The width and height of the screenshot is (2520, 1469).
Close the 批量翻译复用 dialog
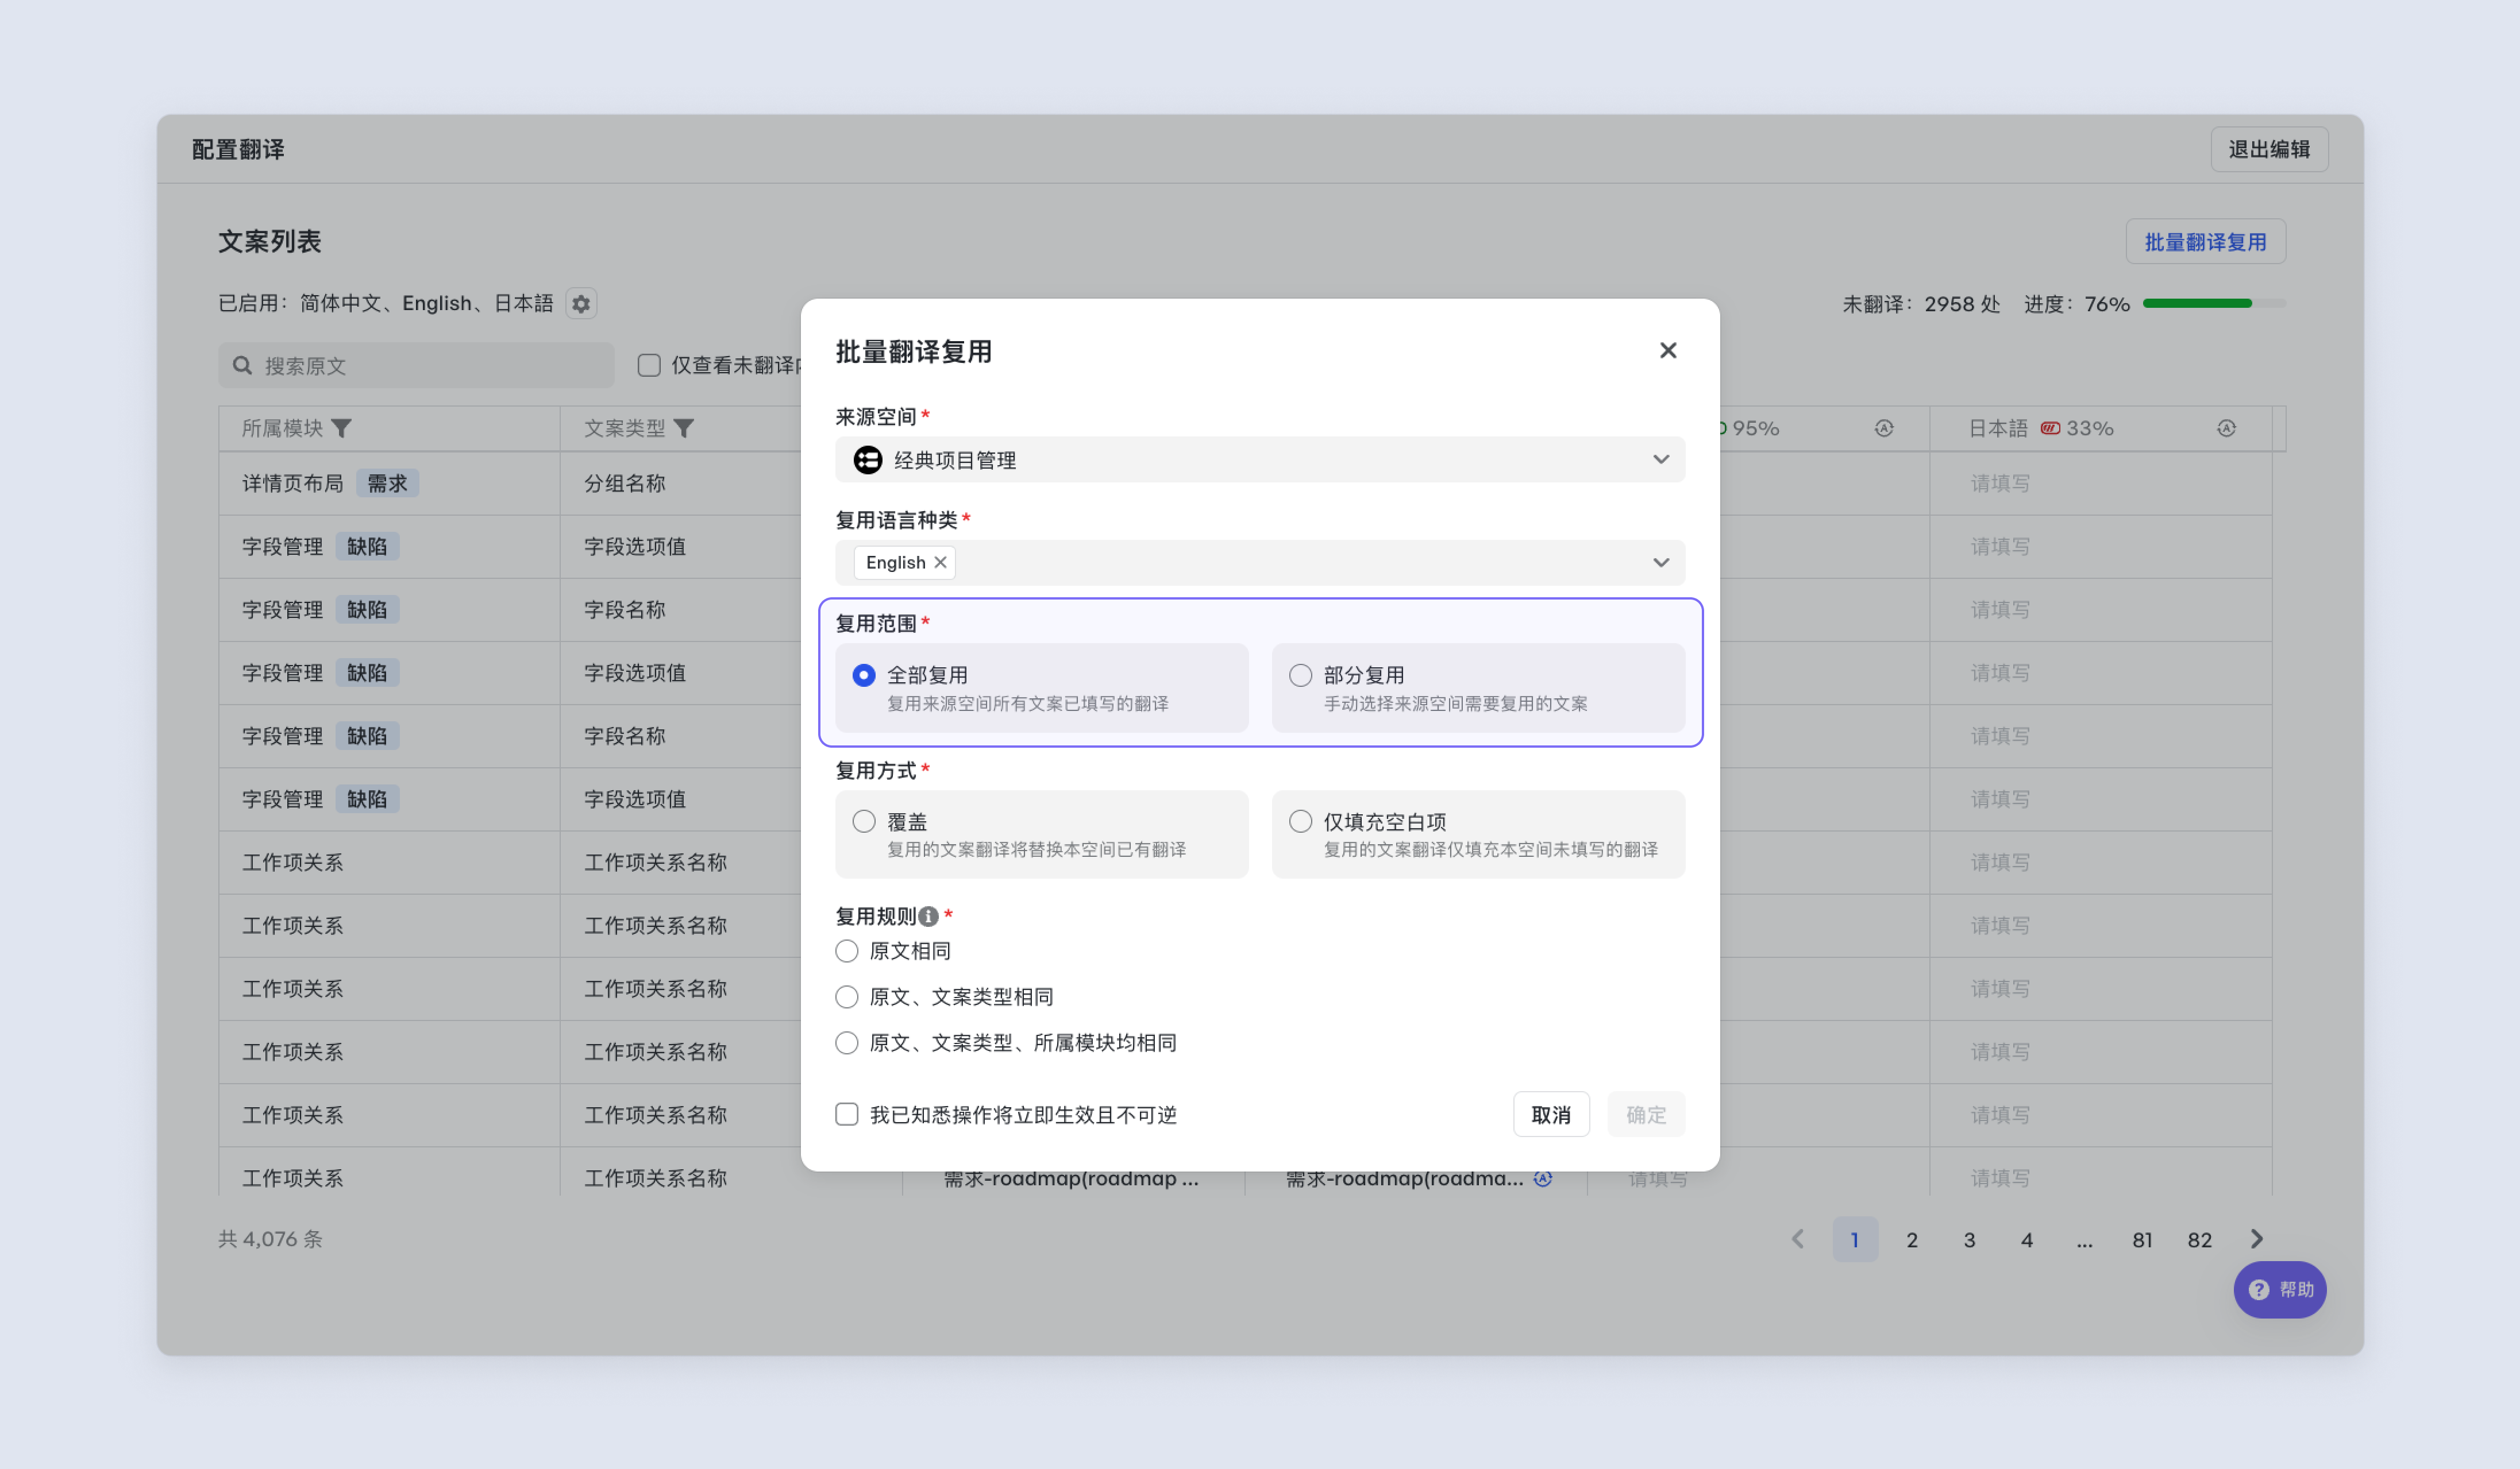click(x=1667, y=351)
